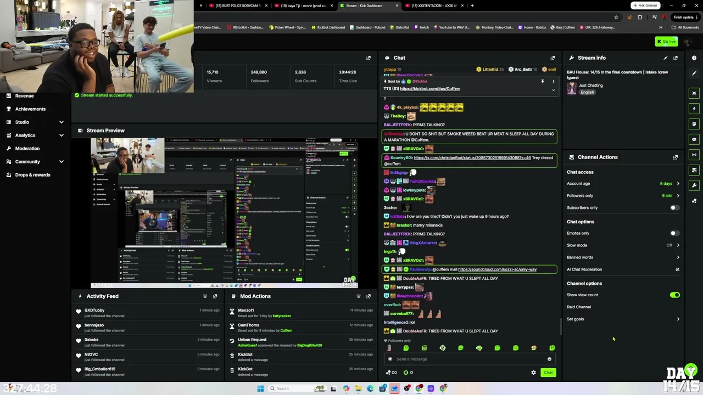Open a new browser tab
Image resolution: width=703 pixels, height=395 pixels.
click(x=472, y=5)
